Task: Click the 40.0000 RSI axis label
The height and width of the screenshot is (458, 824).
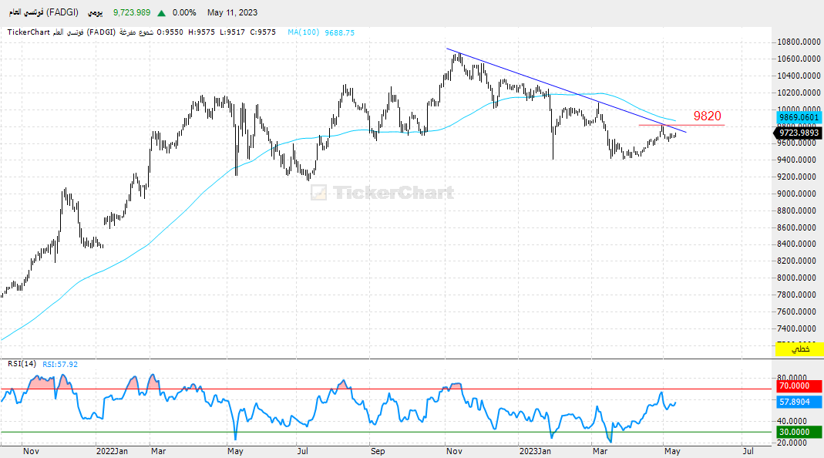Action: pos(792,421)
